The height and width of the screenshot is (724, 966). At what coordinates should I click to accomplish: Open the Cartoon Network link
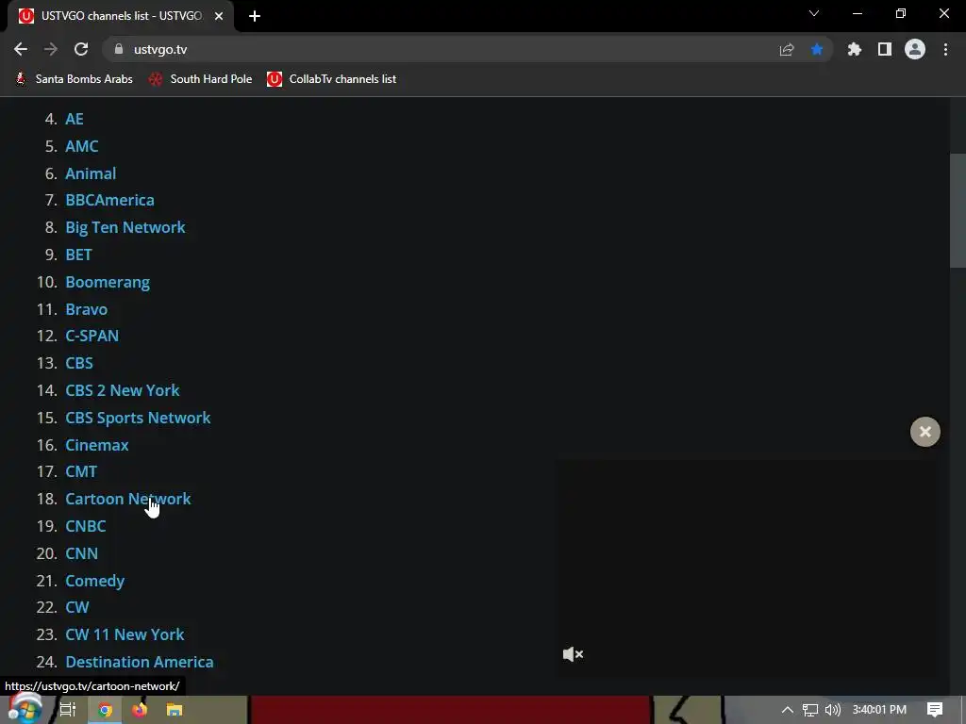click(128, 499)
